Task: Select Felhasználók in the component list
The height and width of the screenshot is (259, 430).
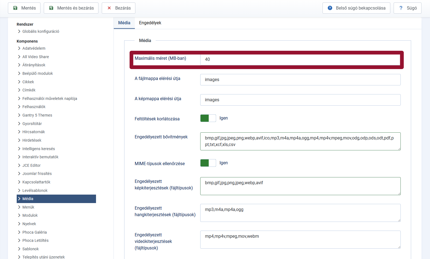Action: [34, 107]
